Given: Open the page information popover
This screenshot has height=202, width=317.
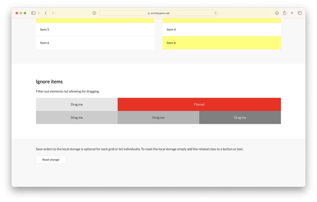Looking at the screenshot, I should tap(94, 13).
